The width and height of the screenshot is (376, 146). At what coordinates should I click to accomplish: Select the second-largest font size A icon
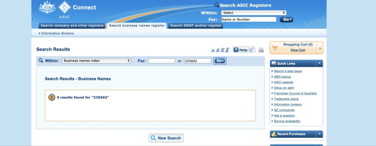pyautogui.click(x=222, y=50)
